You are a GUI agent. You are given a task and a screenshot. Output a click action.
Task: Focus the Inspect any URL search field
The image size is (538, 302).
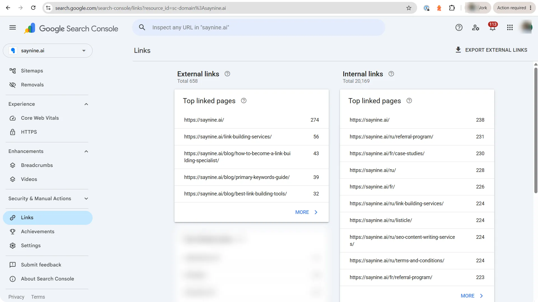click(x=259, y=27)
